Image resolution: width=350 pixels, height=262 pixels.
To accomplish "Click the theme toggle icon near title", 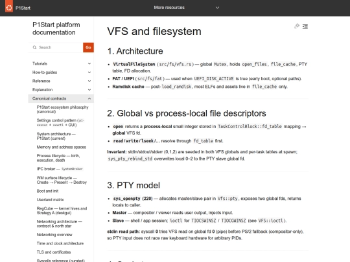I will coord(297,27).
